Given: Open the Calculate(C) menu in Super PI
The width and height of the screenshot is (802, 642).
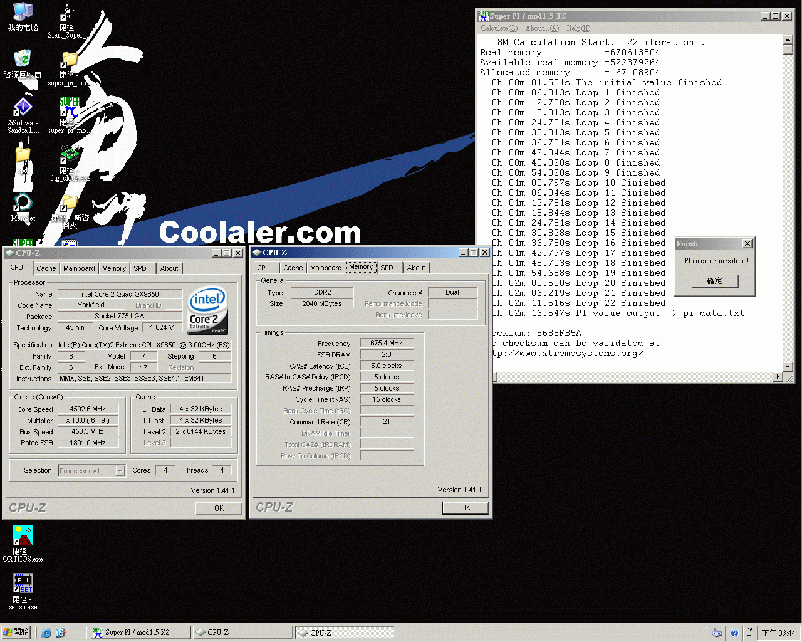Looking at the screenshot, I should tap(499, 28).
